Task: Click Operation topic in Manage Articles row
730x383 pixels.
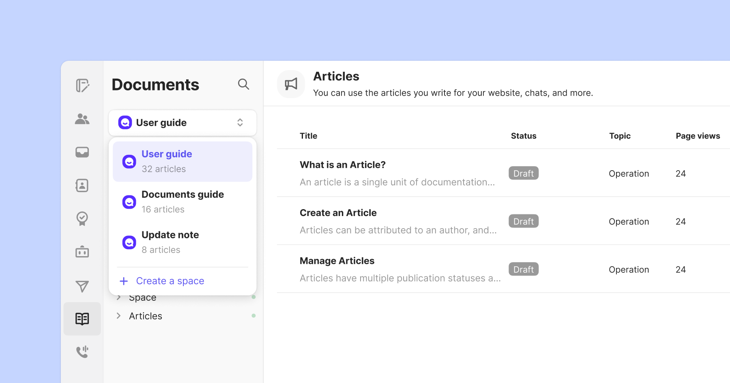Action: (x=629, y=270)
